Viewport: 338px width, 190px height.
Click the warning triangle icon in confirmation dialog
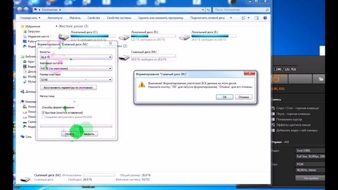click(x=142, y=84)
